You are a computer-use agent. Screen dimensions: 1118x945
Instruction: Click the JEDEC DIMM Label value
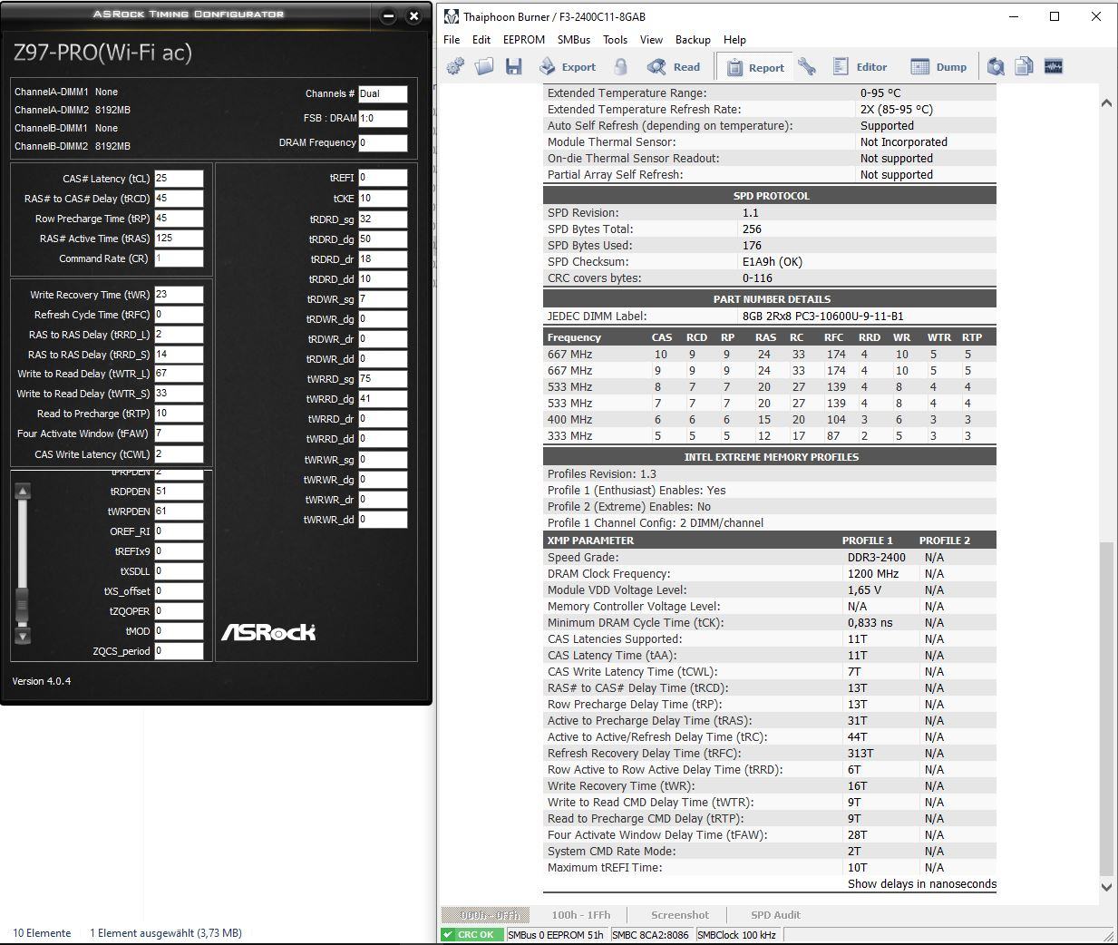[822, 317]
